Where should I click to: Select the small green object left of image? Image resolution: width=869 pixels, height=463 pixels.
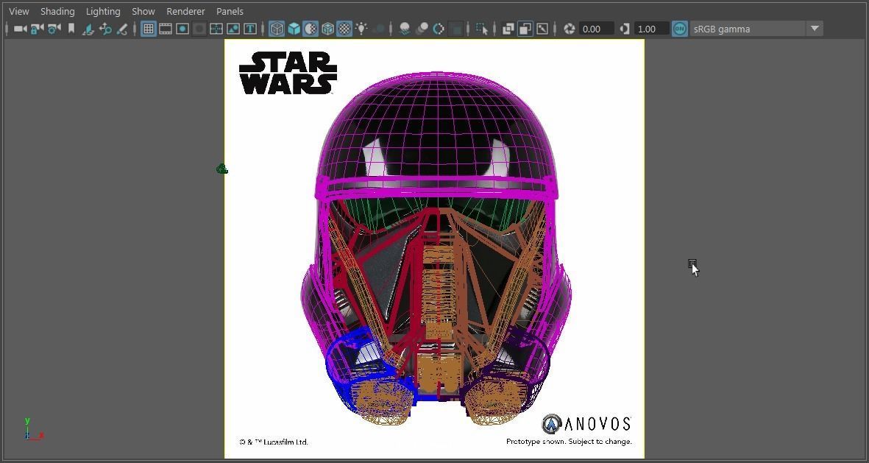(222, 169)
